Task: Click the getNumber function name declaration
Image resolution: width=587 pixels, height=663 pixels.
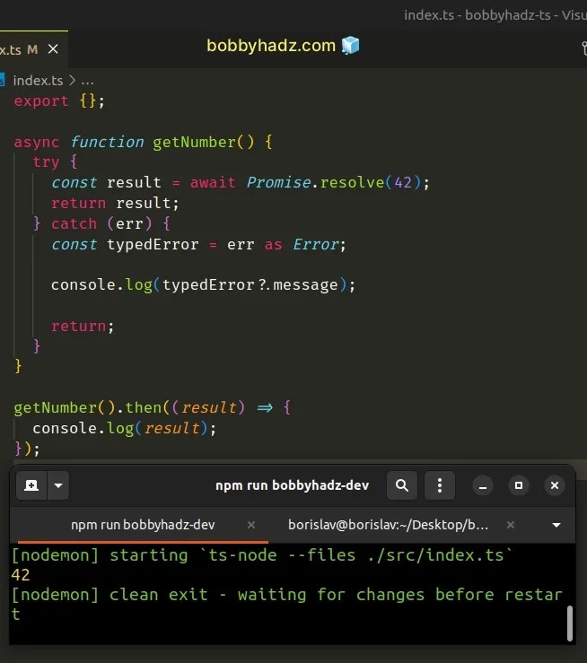Action: tap(194, 142)
